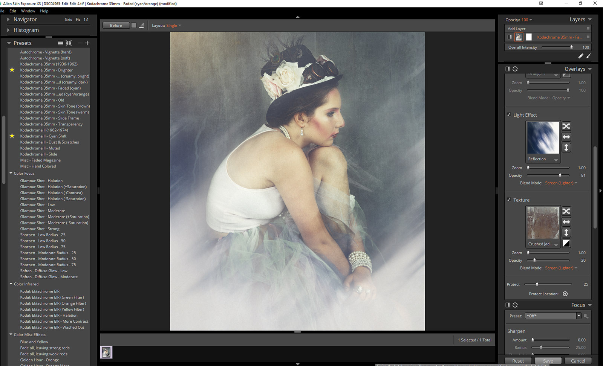Click the Overlays panel reset icon
Screen dimensions: 603x366
(x=515, y=69)
